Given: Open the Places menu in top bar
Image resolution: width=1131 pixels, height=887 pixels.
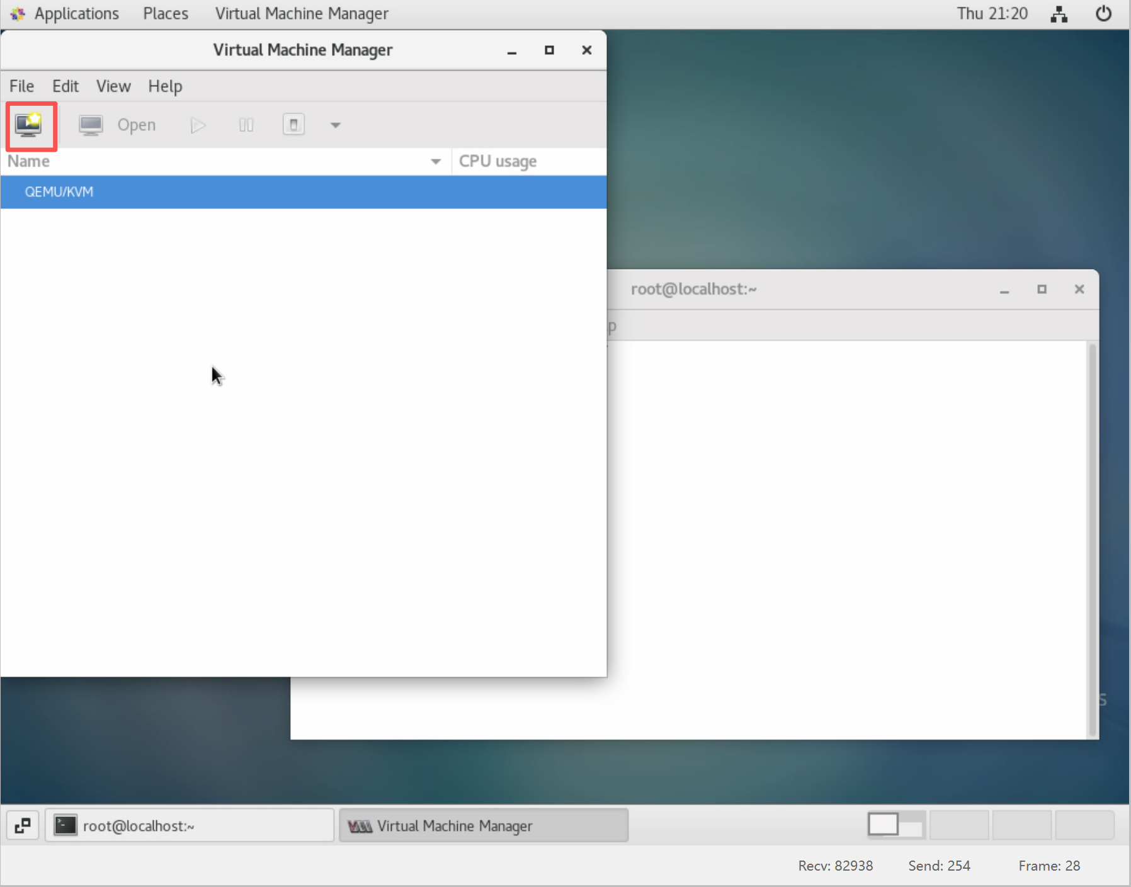Looking at the screenshot, I should (165, 13).
